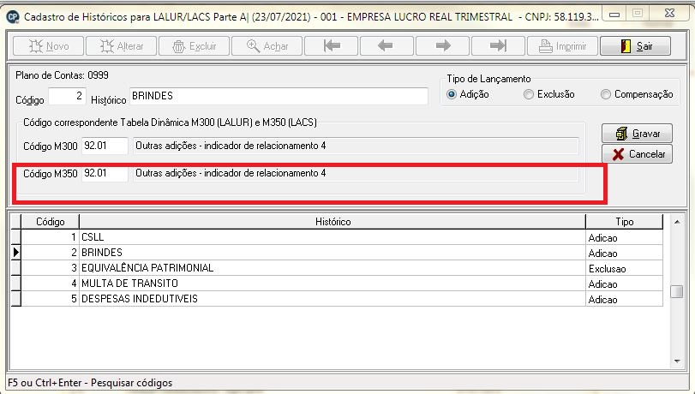Click the Histórico column header
This screenshot has height=394, width=695.
(x=333, y=222)
